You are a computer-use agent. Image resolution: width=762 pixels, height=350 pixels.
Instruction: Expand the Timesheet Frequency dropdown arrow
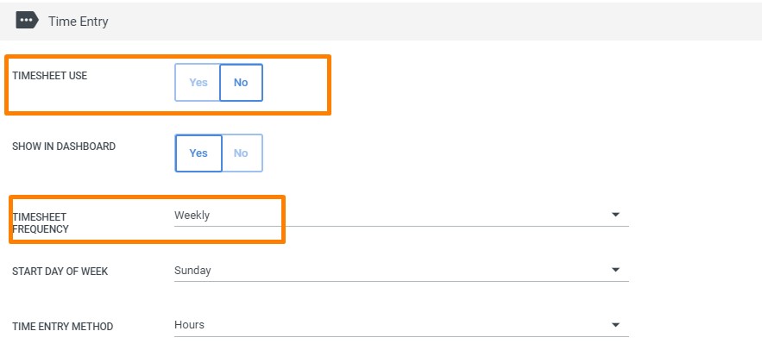(615, 215)
